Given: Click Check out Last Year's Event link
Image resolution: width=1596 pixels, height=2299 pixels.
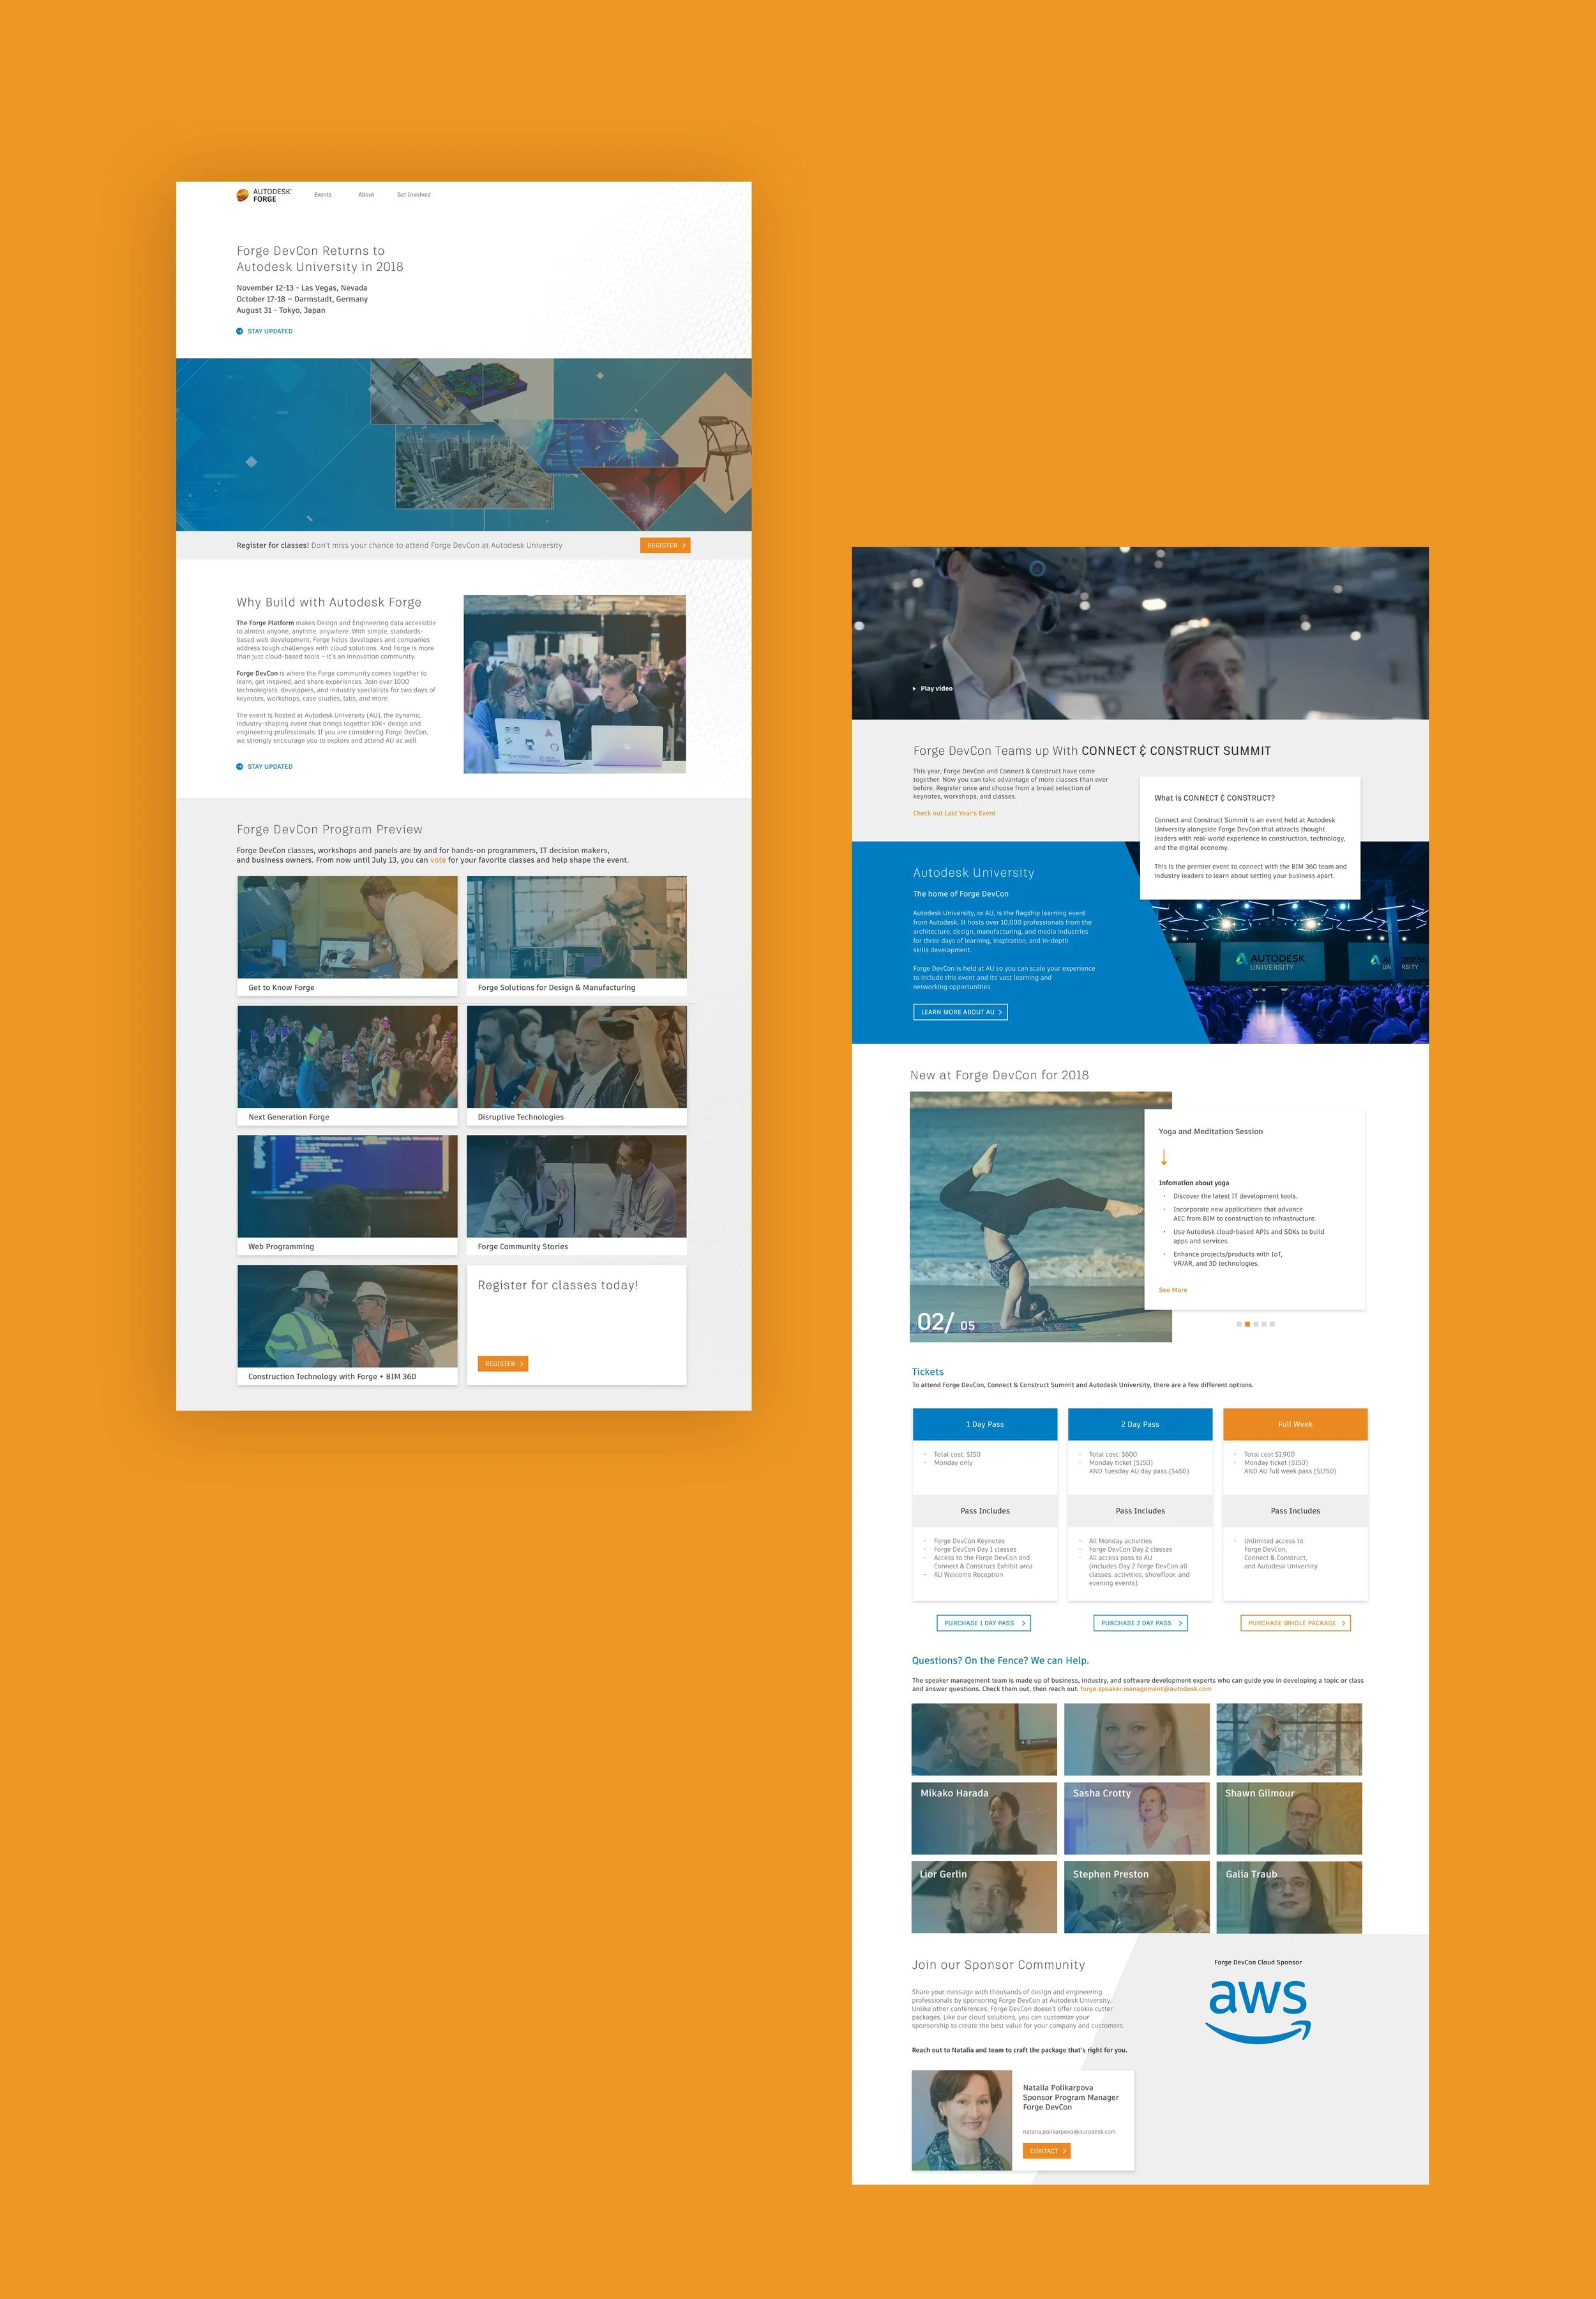Looking at the screenshot, I should (x=954, y=814).
